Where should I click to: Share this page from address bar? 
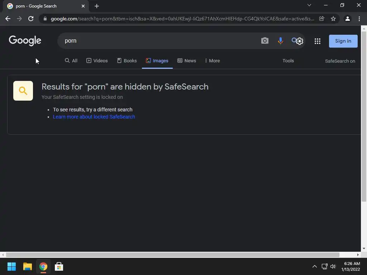(322, 19)
